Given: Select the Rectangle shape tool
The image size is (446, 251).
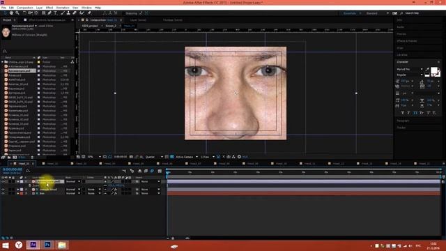Looking at the screenshot, I should (x=43, y=13).
